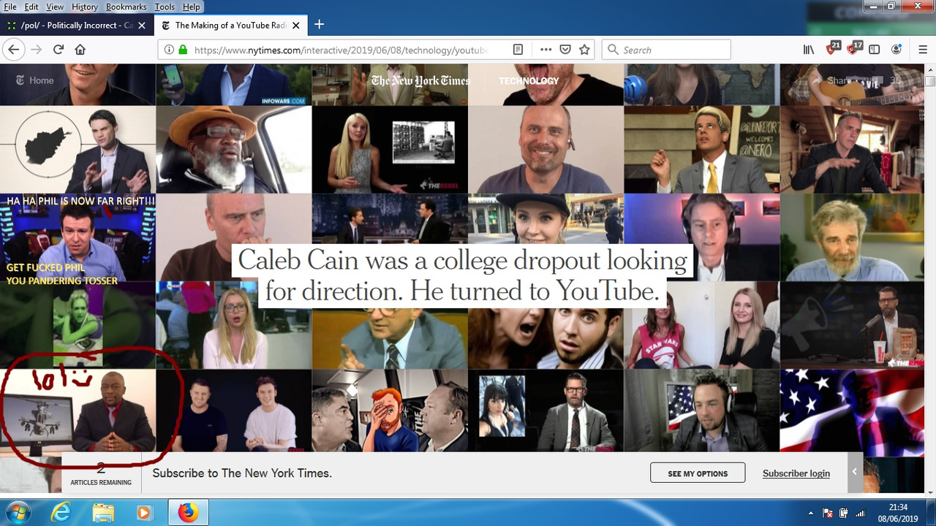The width and height of the screenshot is (936, 526).
Task: Open Windows Media Player from taskbar
Action: [x=144, y=513]
